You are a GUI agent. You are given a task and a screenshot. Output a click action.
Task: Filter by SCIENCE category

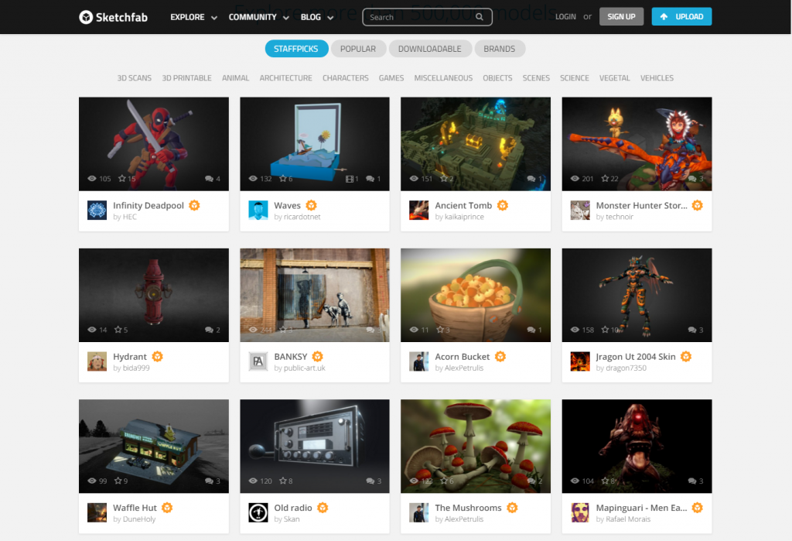tap(575, 78)
